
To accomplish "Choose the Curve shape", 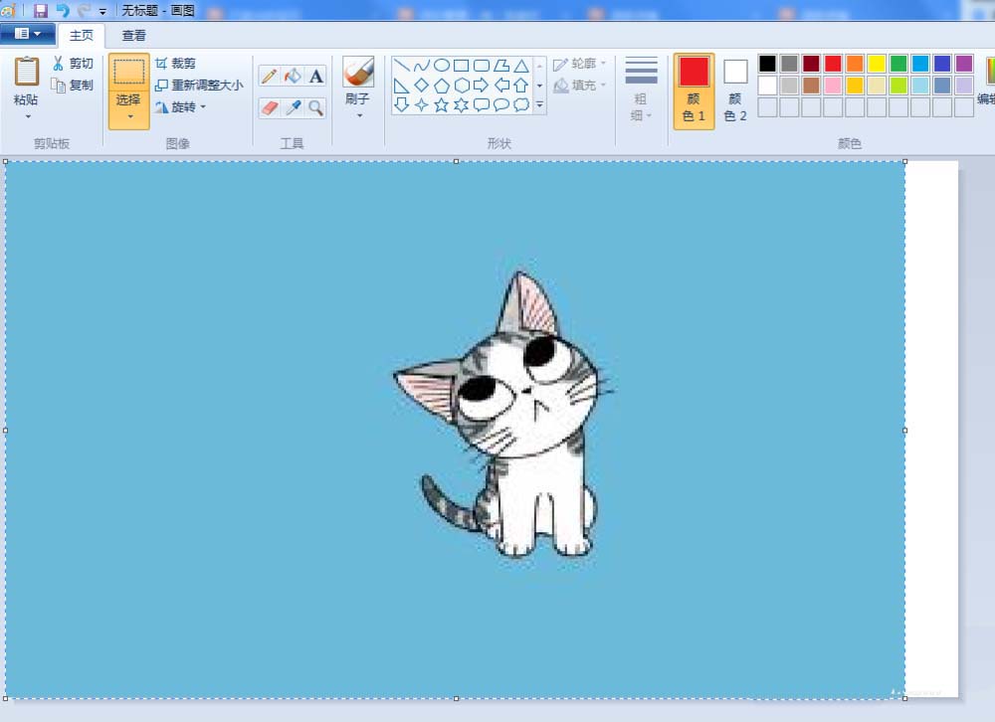I will (421, 65).
